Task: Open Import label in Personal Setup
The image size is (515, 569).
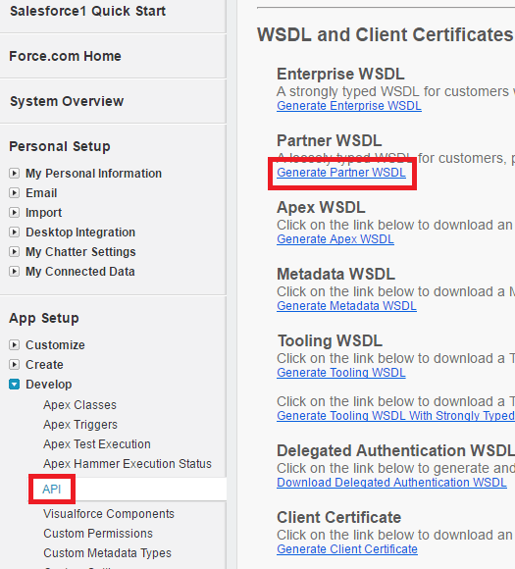Action: pos(43,213)
